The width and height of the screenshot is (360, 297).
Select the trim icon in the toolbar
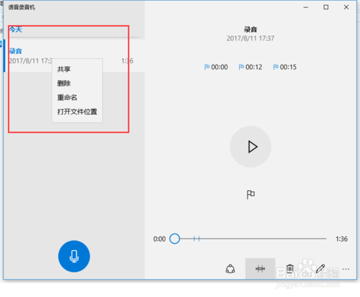coord(260,269)
